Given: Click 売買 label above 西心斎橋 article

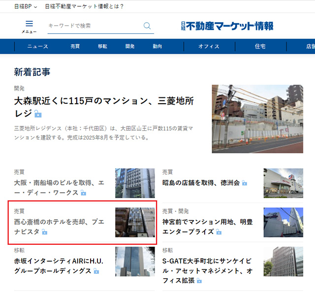Looking at the screenshot, I should (x=19, y=211).
